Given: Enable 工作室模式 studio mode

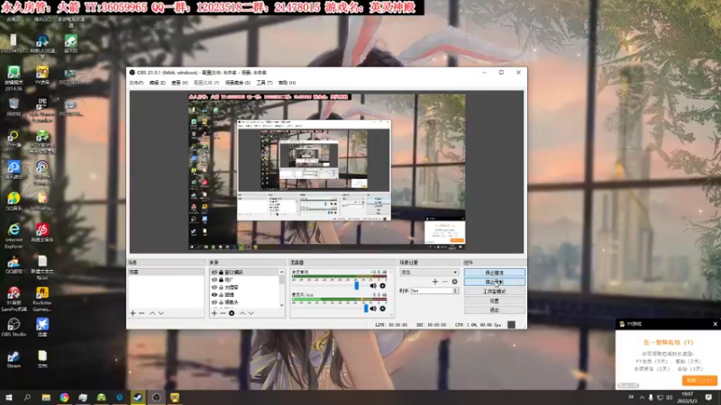Looking at the screenshot, I should tap(494, 291).
